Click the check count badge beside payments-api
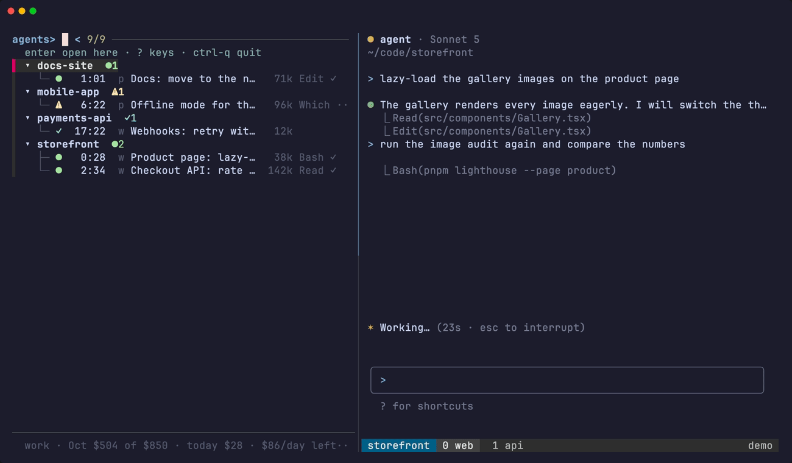This screenshot has width=792, height=463. coord(130,118)
